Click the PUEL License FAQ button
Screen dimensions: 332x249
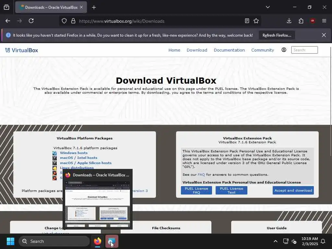(x=196, y=190)
